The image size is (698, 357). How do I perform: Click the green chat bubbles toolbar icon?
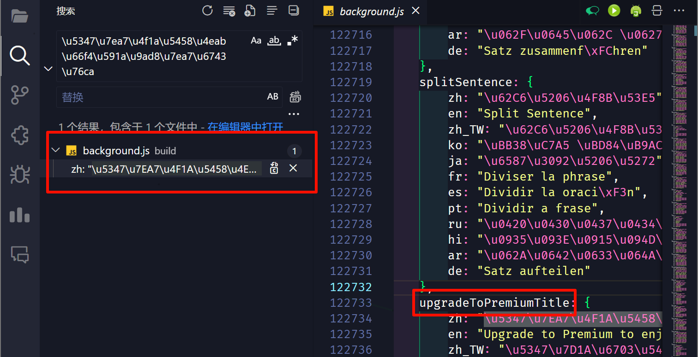coord(592,11)
